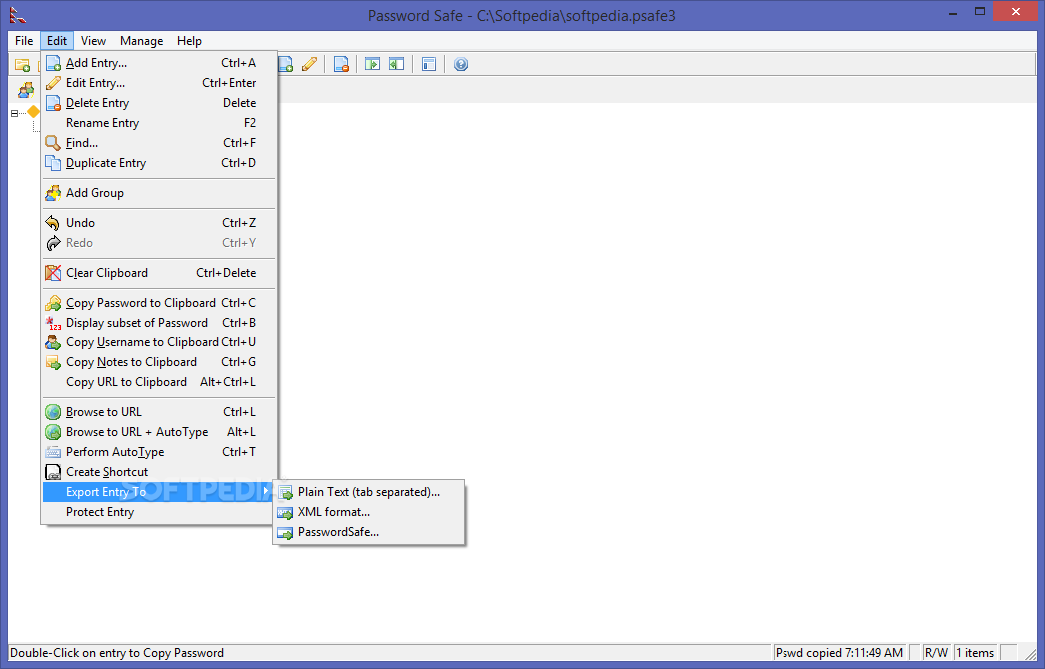Click the Password Safe title bar app icon
The height and width of the screenshot is (669, 1045).
pyautogui.click(x=18, y=14)
